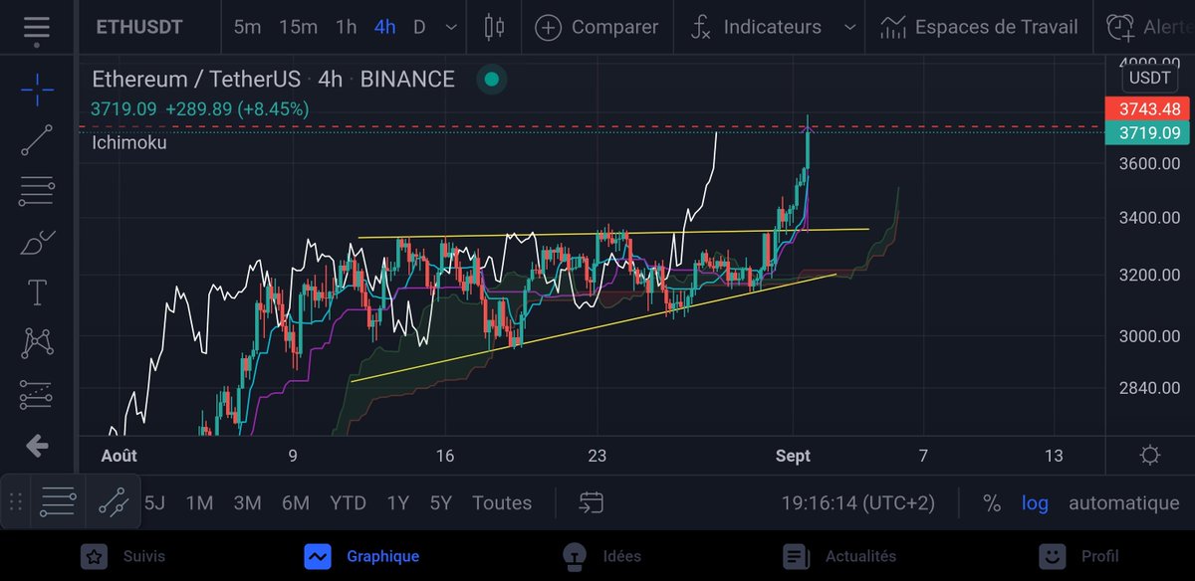Set range to 6M
1195x581 pixels.
point(296,503)
